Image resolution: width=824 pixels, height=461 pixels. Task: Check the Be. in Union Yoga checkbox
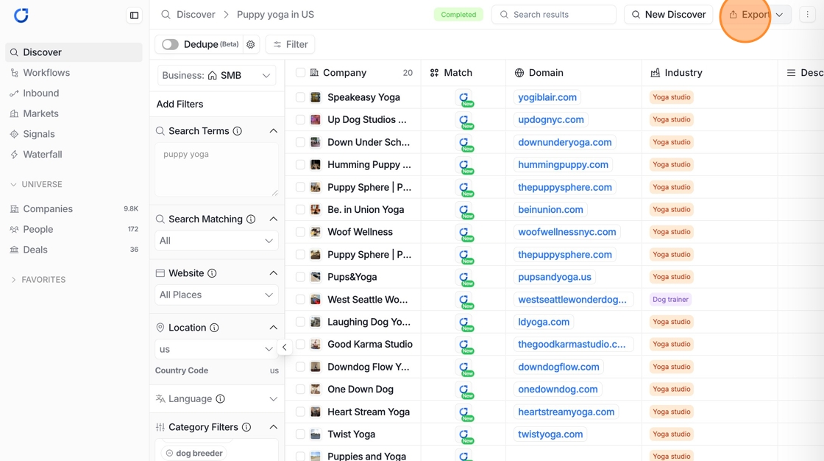(x=300, y=209)
